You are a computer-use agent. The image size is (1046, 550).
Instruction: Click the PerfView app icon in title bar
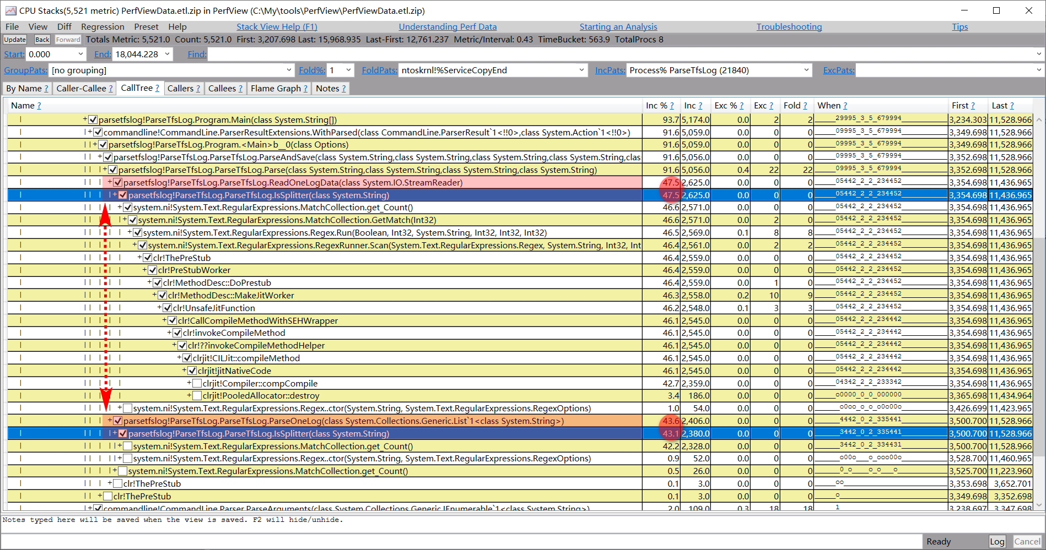10,10
